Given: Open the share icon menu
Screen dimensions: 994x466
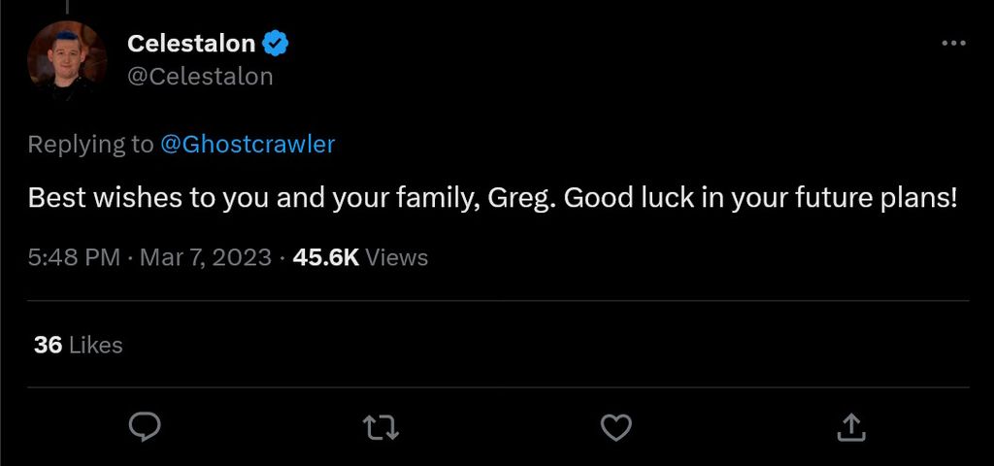Looking at the screenshot, I should tap(851, 425).
